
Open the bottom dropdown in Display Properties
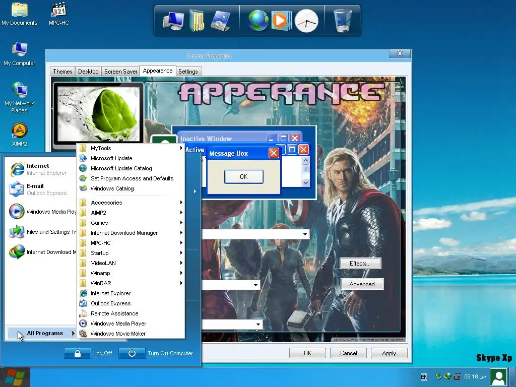tap(257, 325)
